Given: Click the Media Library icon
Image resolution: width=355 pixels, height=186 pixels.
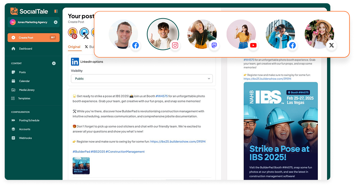Looking at the screenshot, I should pos(13,90).
